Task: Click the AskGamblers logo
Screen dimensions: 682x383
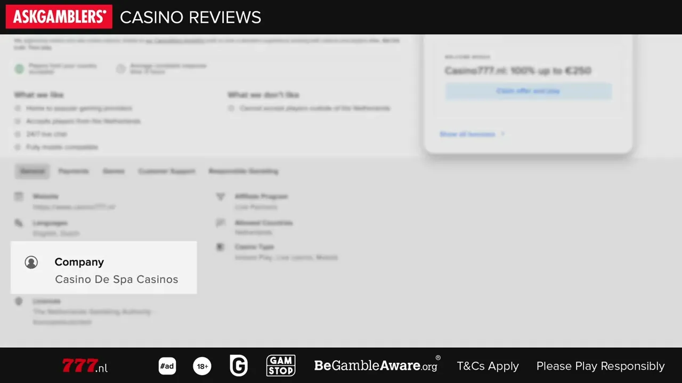Action: [59, 16]
